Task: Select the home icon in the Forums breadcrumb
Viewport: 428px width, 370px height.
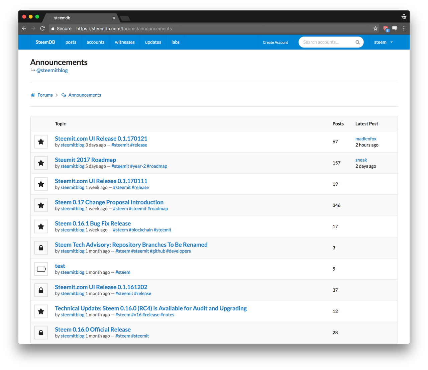Action: point(32,95)
